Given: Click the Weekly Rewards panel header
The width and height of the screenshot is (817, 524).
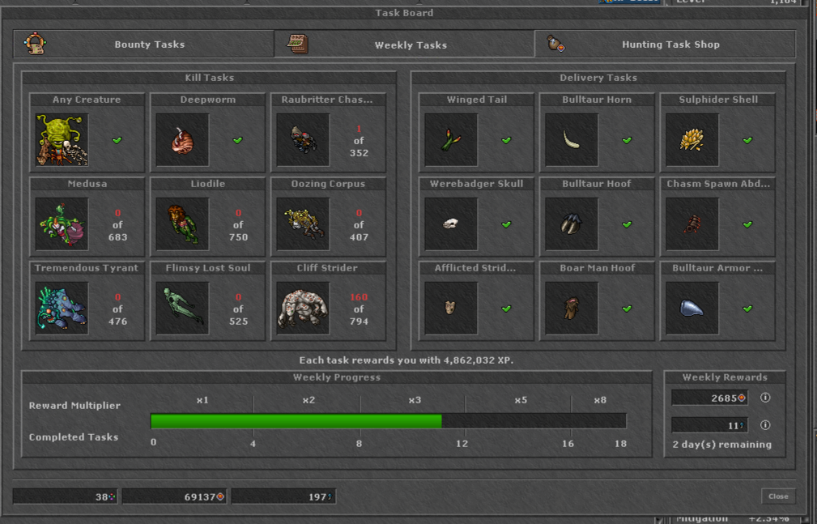Looking at the screenshot, I should [725, 377].
